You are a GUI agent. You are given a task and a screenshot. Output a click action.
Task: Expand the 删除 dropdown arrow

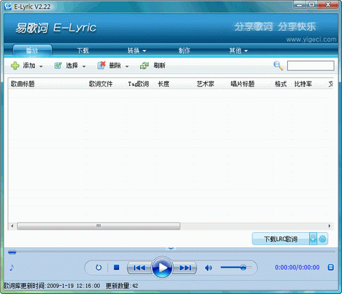tap(127, 66)
